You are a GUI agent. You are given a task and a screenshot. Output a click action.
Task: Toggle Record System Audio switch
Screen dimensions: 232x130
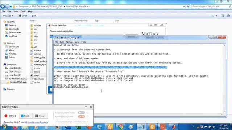pos(81,113)
